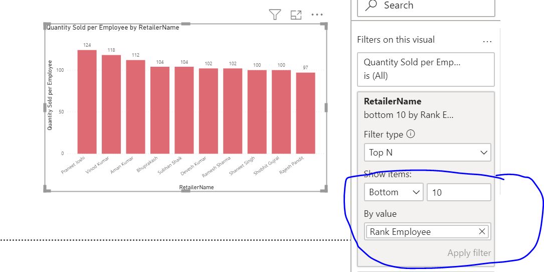Click the 112 data label
This screenshot has width=544, height=272.
coord(135,55)
